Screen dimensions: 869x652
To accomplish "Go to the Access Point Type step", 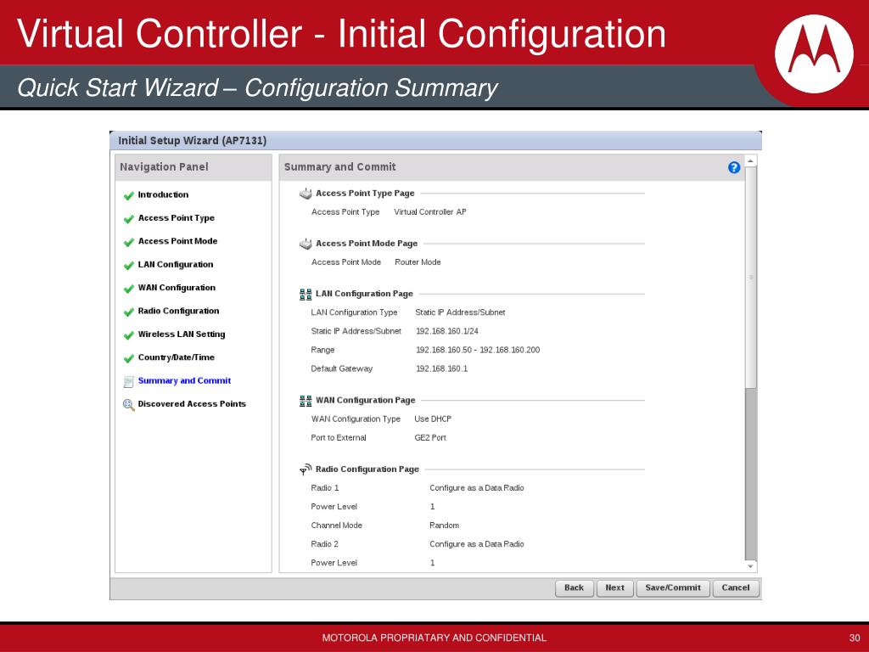I will click(x=177, y=218).
